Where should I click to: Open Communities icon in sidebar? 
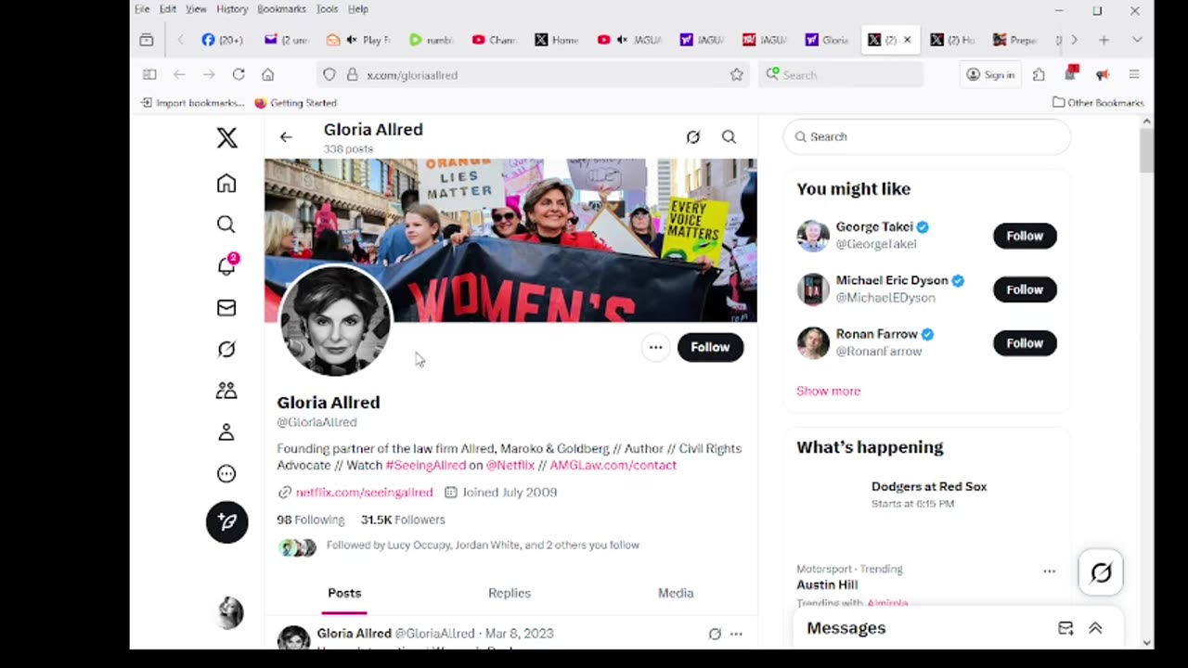click(226, 391)
